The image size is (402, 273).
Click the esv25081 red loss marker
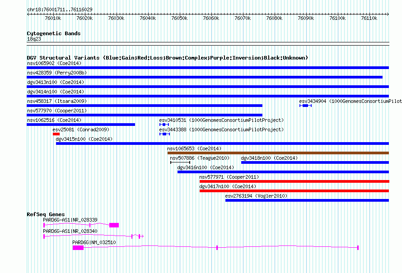click(x=56, y=134)
